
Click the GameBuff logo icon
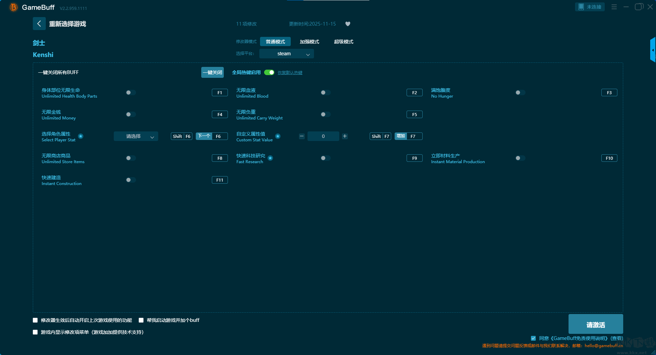click(13, 7)
